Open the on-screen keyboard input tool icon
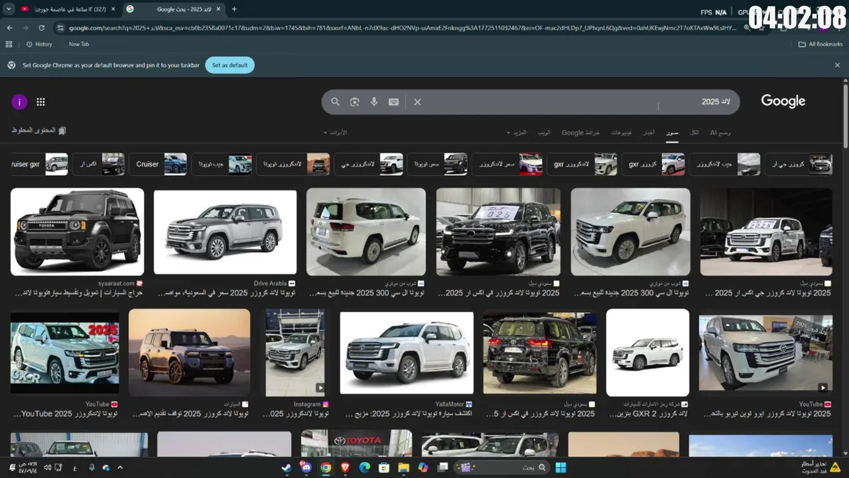 [393, 102]
